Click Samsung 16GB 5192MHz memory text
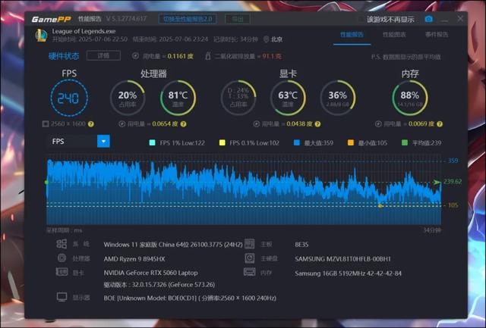The width and height of the screenshot is (486, 328). point(348,273)
